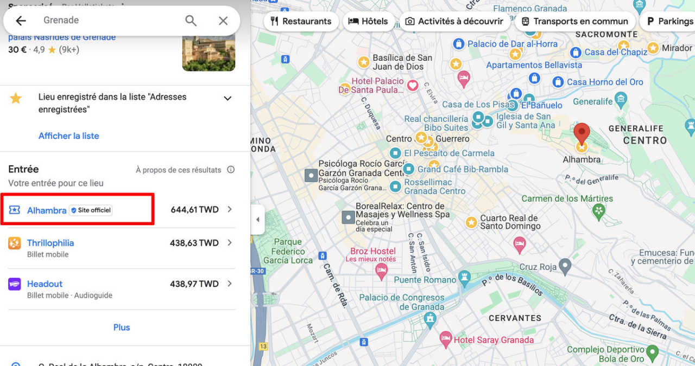Open the Alhambra official site ticket link

click(47, 210)
